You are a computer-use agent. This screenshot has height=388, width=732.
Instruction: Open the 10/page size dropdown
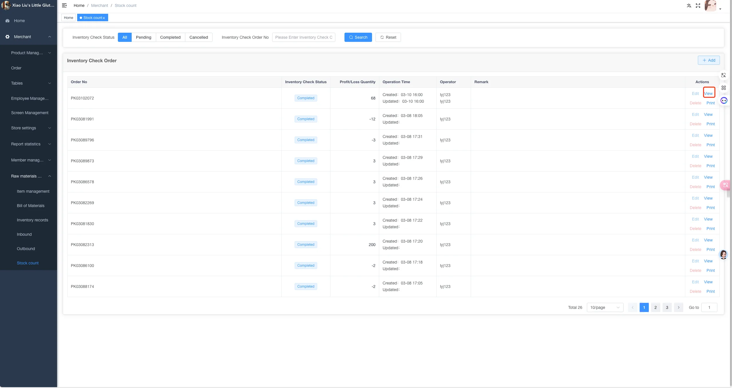[x=605, y=307]
